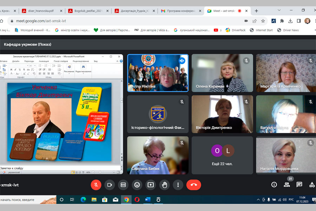Open File Explorer from taskbar
316x211 pixels.
[x=94, y=199]
